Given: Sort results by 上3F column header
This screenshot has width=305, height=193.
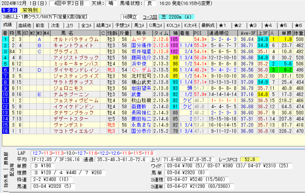Looking at the screenshot, I should pyautogui.click(x=262, y=33).
